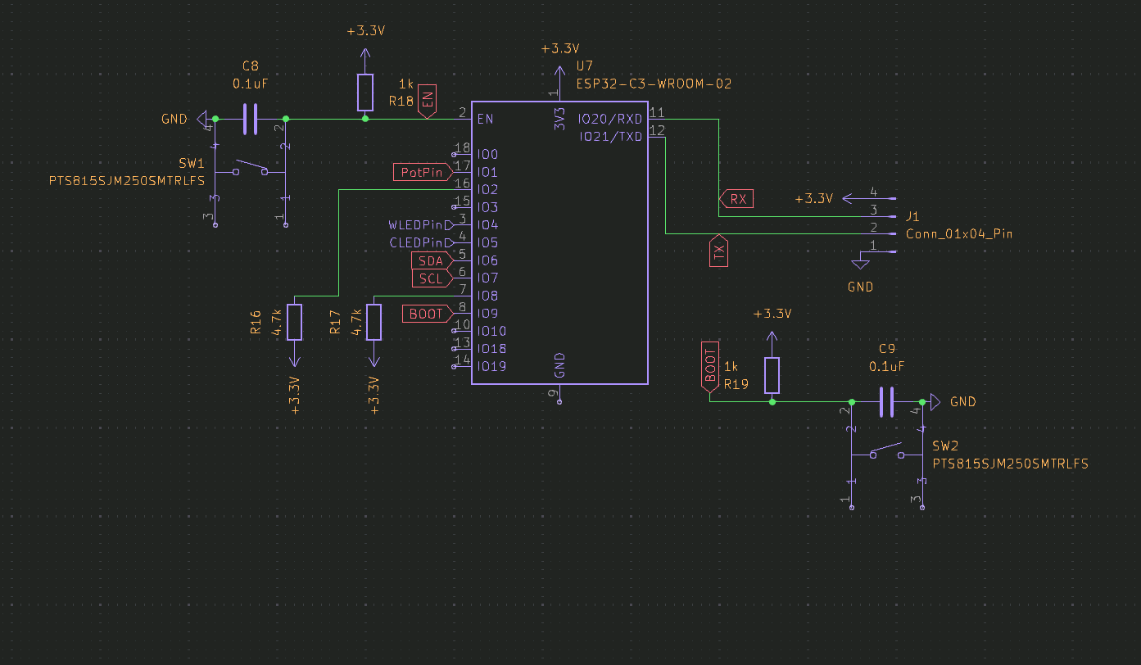Select the RX global label
Screen dimensions: 1141x665
click(x=737, y=199)
